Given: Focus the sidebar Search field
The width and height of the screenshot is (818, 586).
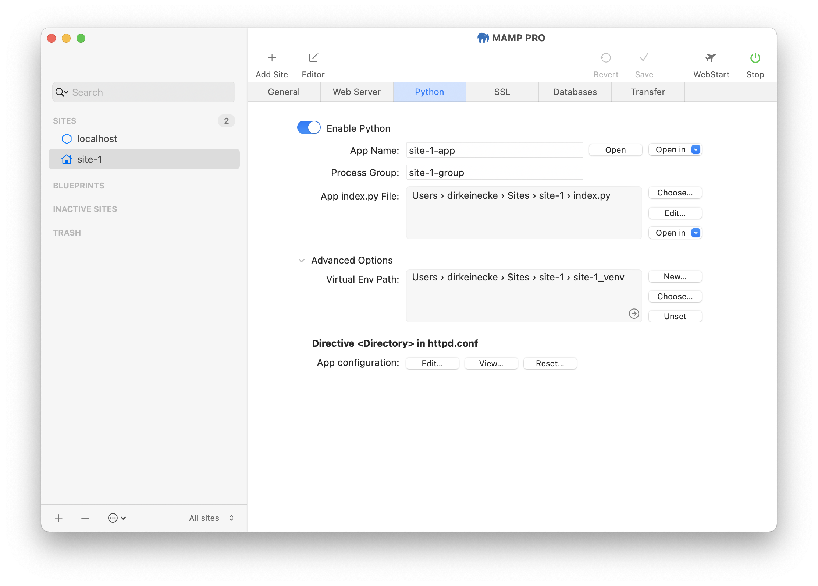Looking at the screenshot, I should (x=144, y=92).
